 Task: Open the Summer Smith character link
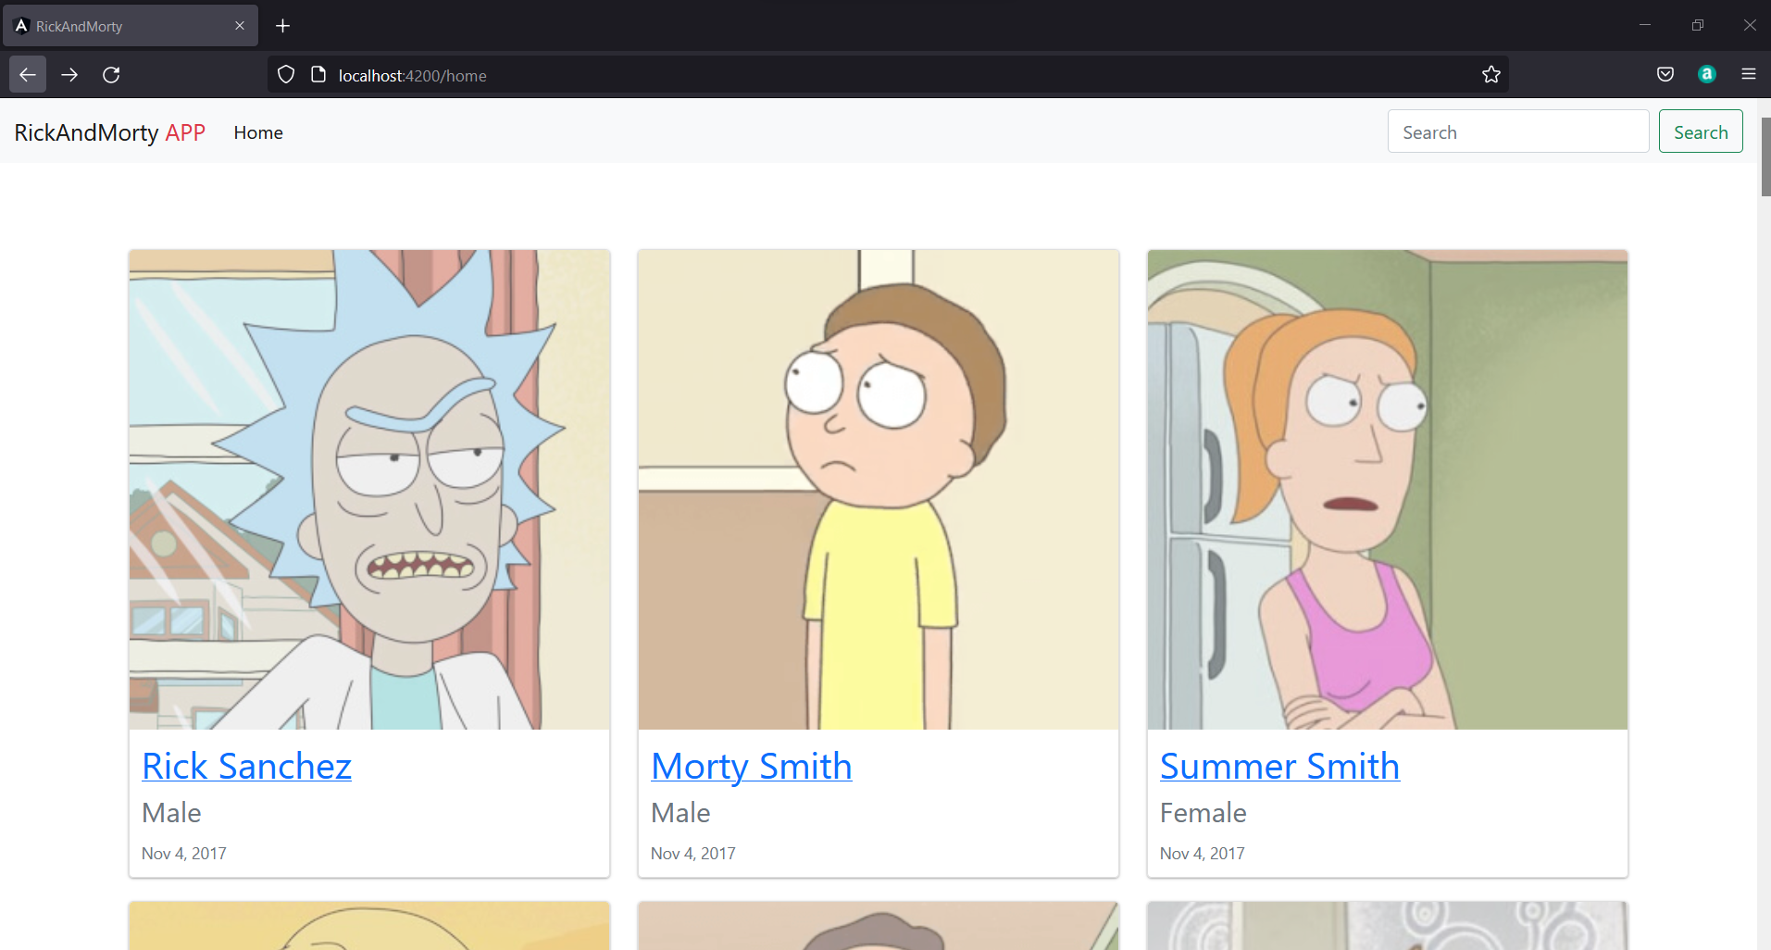coord(1279,766)
